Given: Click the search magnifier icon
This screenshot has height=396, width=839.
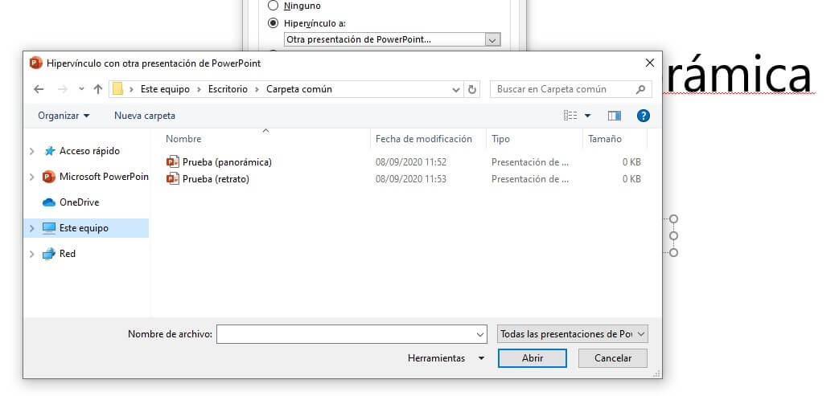Looking at the screenshot, I should point(640,89).
